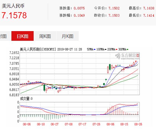This screenshot has width=156, height=131.
Task: Click the 美元人民币 title heading
Action: coord(13,6)
